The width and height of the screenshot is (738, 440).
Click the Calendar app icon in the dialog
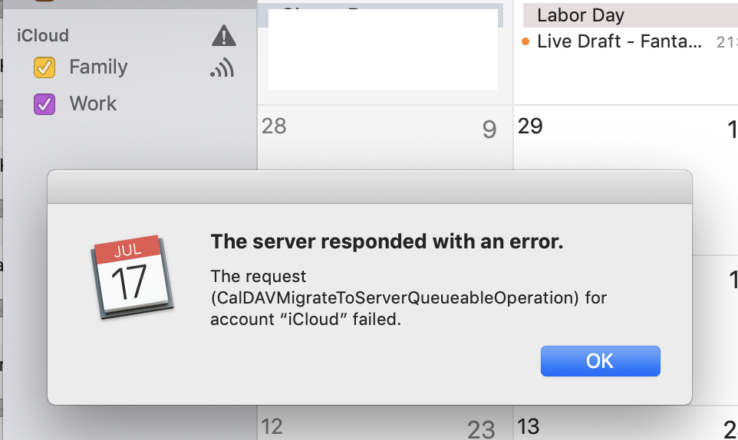click(x=129, y=277)
